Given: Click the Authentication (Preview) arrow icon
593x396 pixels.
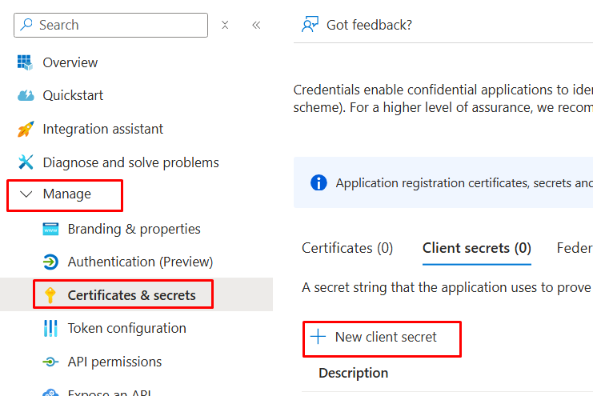Looking at the screenshot, I should point(50,262).
